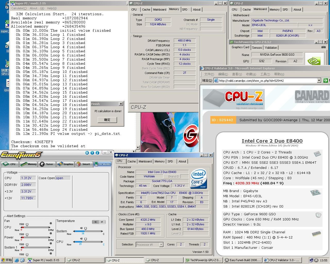This screenshot has height=264, width=330.
Task: Click the Intel Core 2 Duo E8400 heading link
Action: [x=272, y=141]
